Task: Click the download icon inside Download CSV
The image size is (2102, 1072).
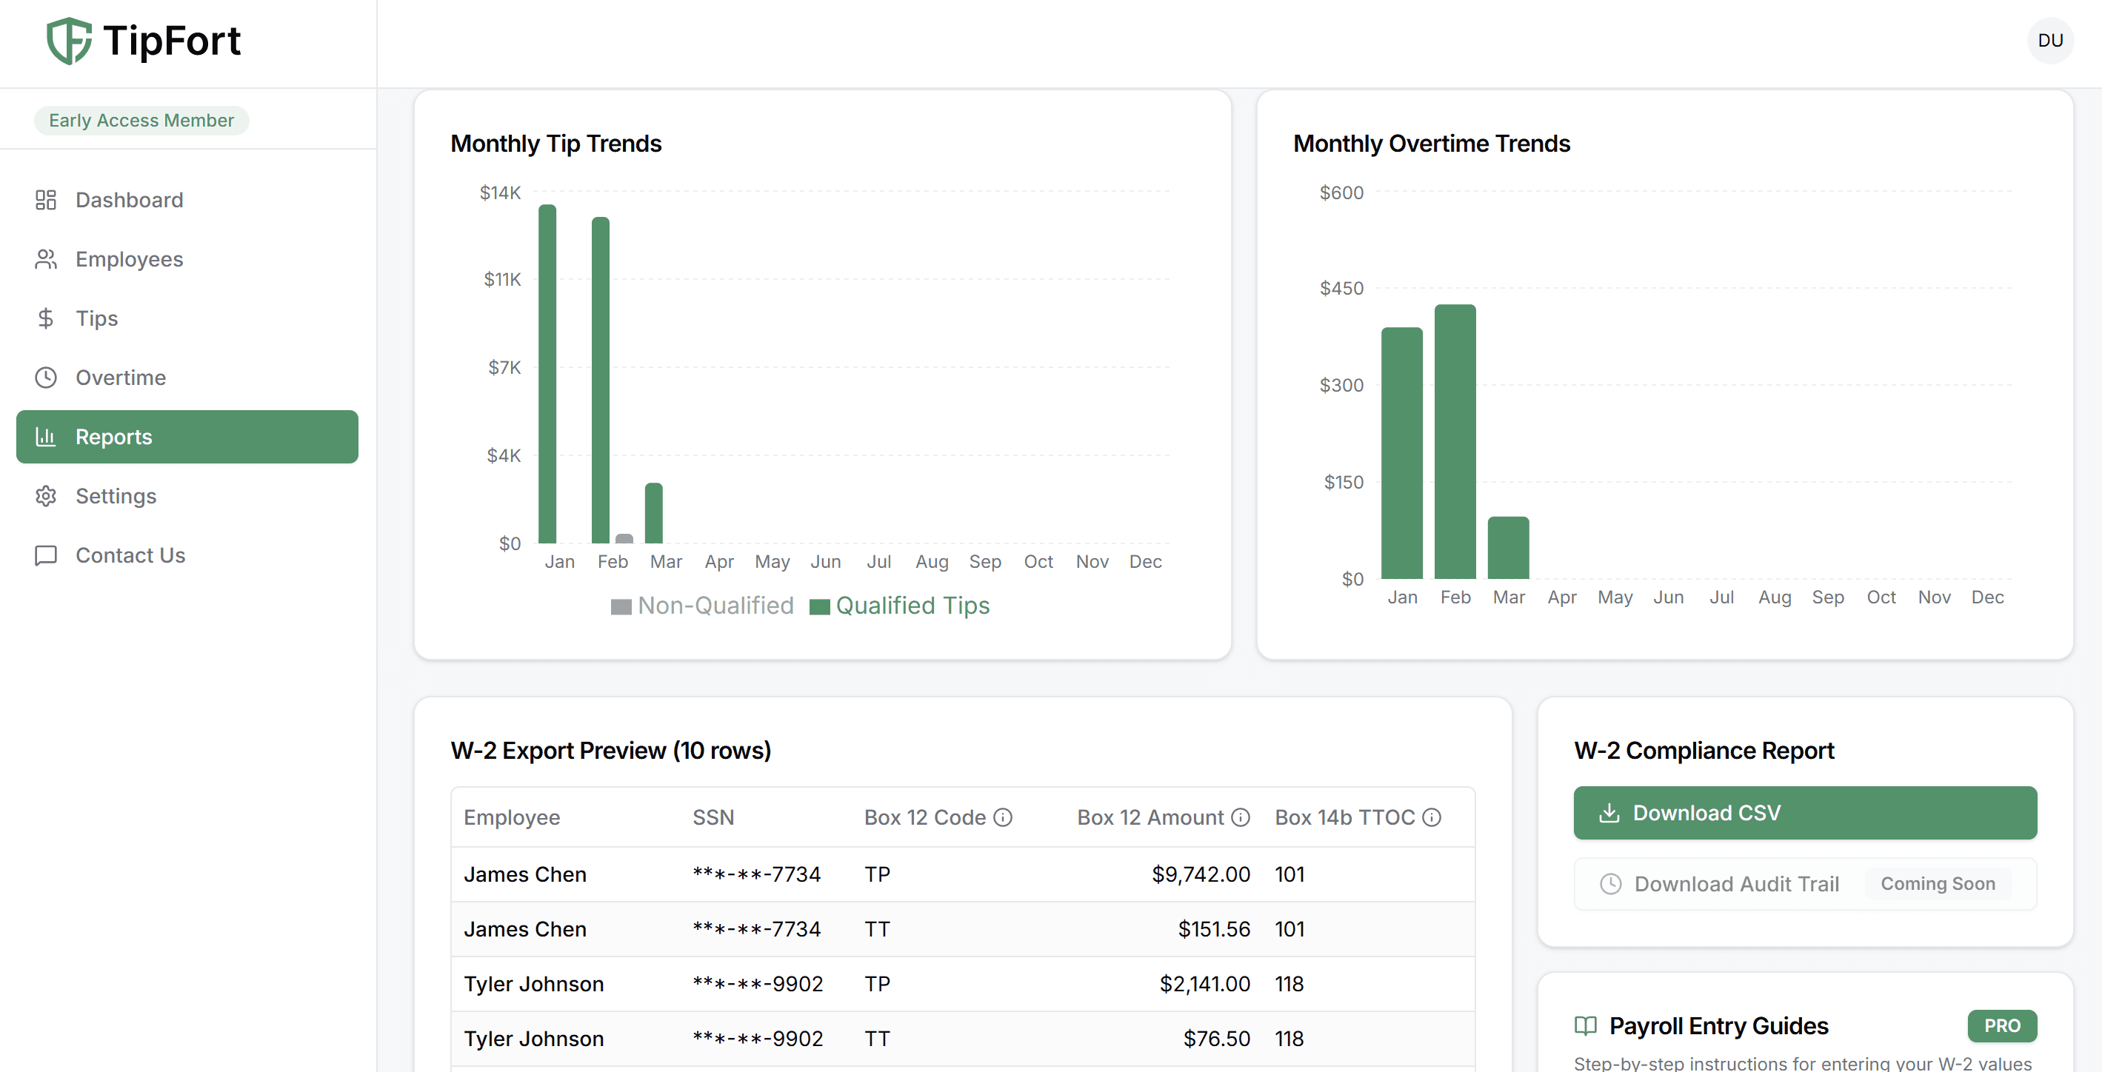Action: pos(1608,813)
